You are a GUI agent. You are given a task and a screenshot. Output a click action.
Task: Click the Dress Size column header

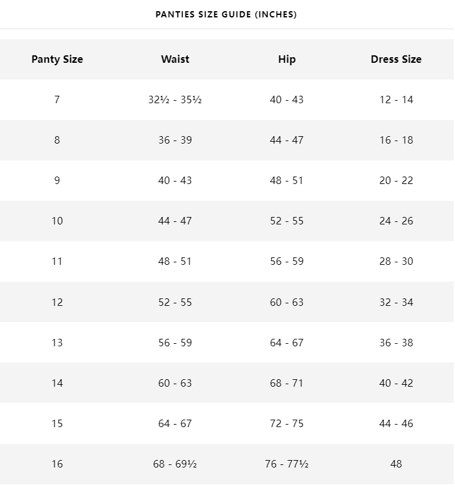[x=396, y=59]
